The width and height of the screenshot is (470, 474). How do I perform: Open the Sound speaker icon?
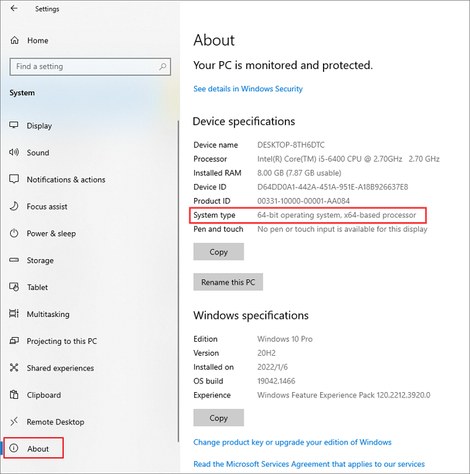coord(14,152)
